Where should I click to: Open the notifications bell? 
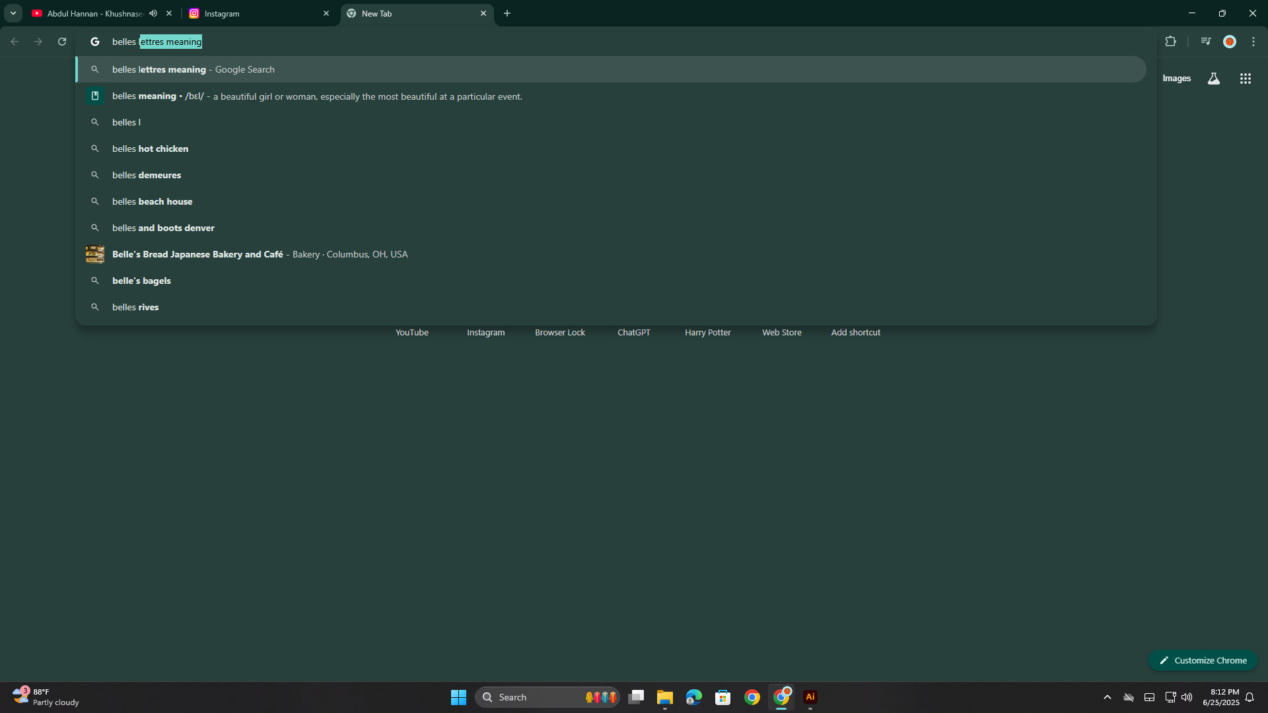pos(1250,697)
